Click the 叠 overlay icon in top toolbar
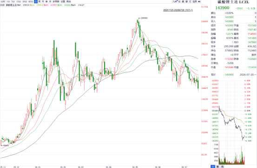The image size is (257, 168). click(x=183, y=1)
